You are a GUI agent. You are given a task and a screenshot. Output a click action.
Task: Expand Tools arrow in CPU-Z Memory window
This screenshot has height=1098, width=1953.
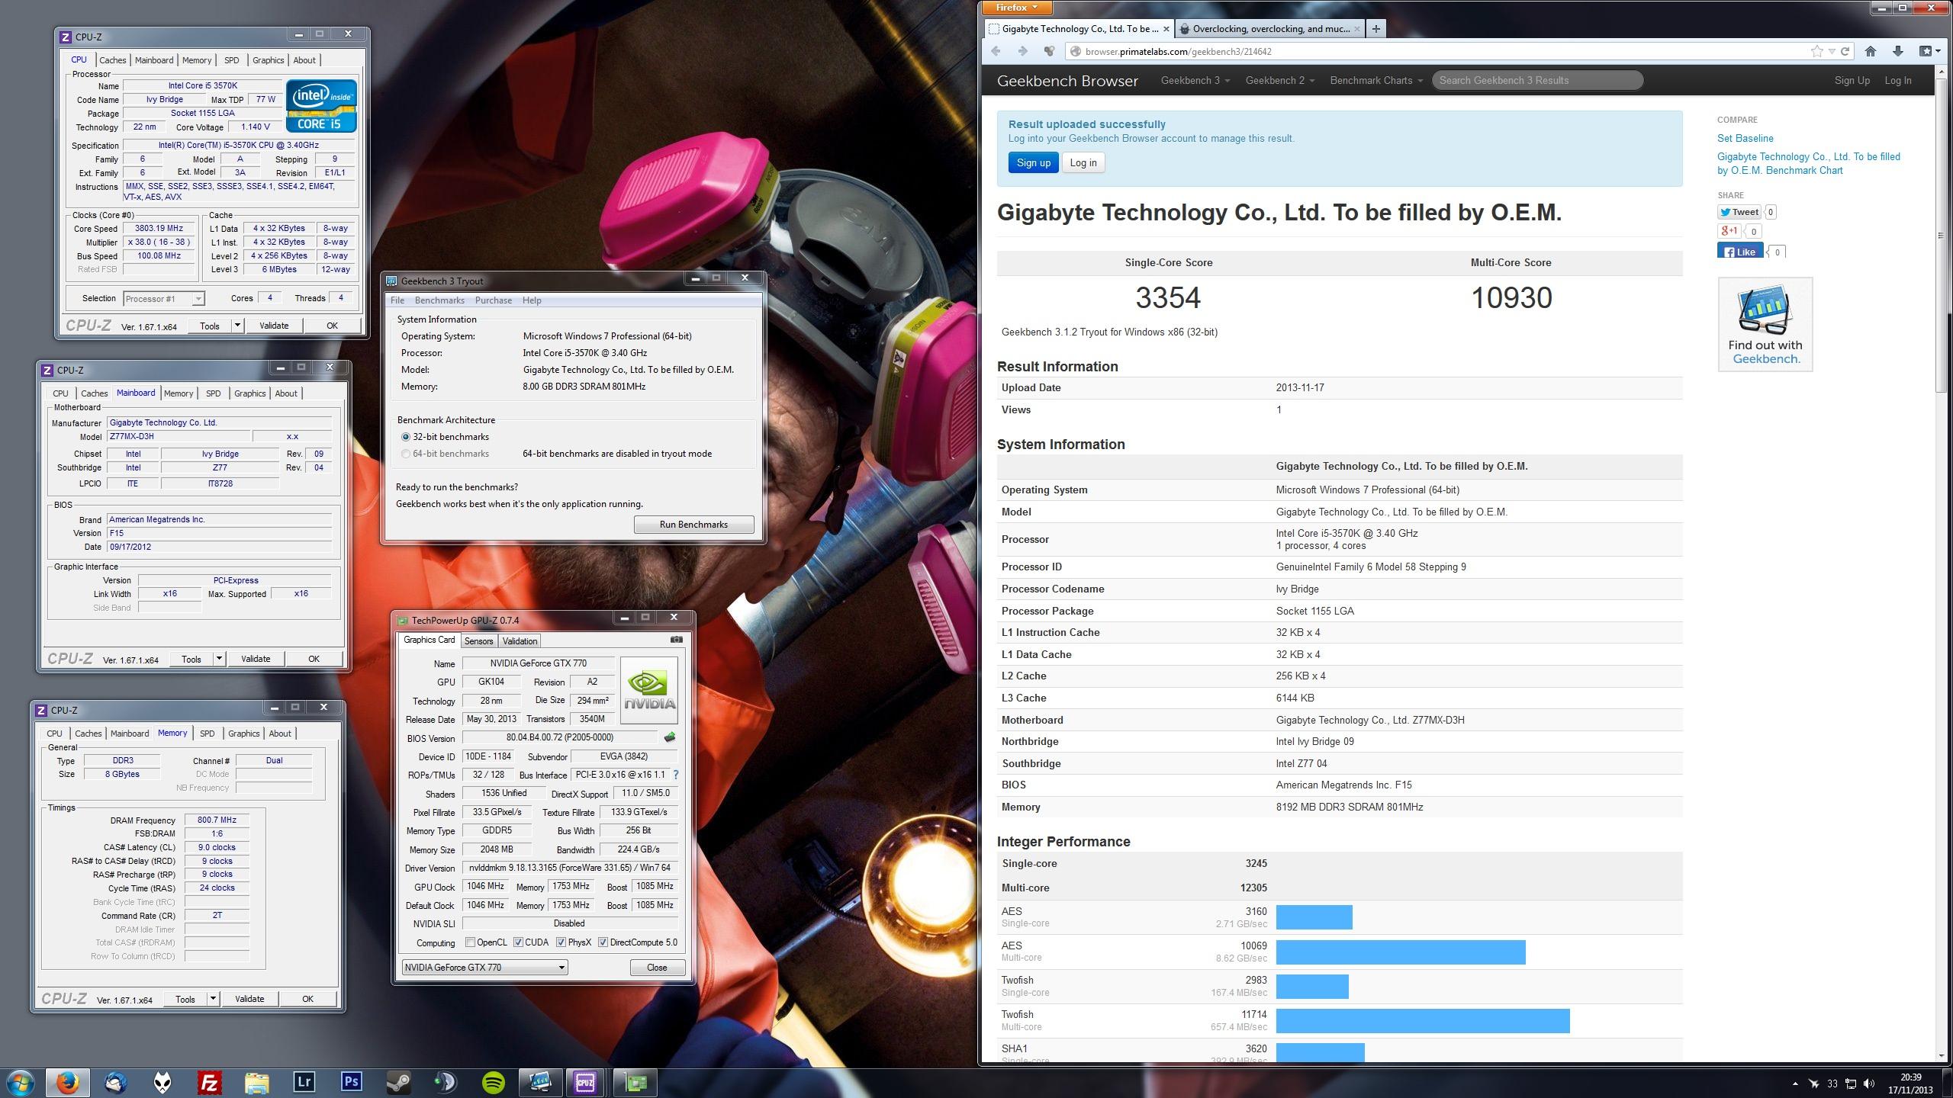[x=213, y=999]
